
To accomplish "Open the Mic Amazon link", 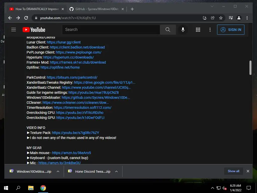I will click(59, 163).
